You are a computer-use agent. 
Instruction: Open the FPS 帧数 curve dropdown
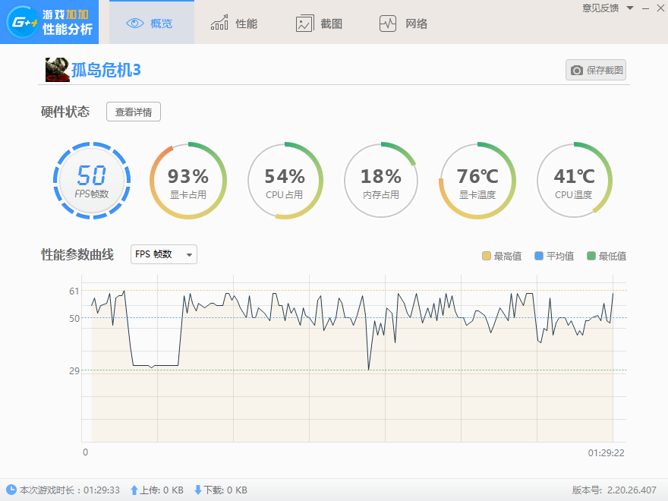pos(164,254)
